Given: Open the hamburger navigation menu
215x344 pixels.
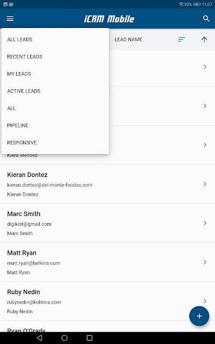Looking at the screenshot, I should pyautogui.click(x=10, y=19).
